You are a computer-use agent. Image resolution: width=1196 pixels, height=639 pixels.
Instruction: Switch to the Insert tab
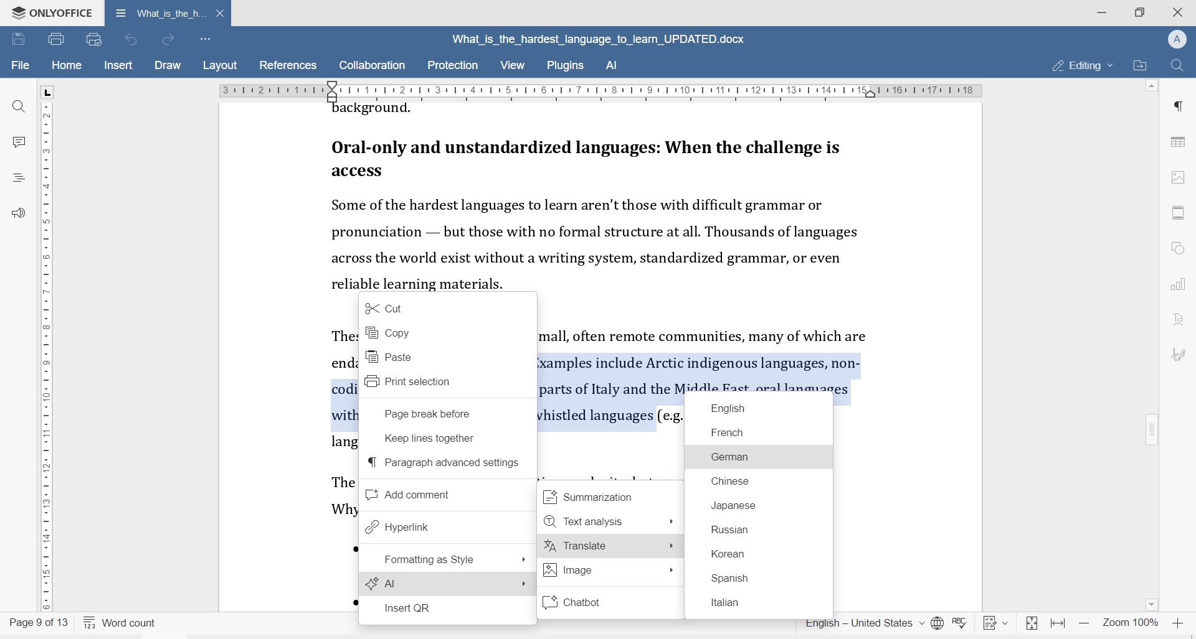(118, 65)
